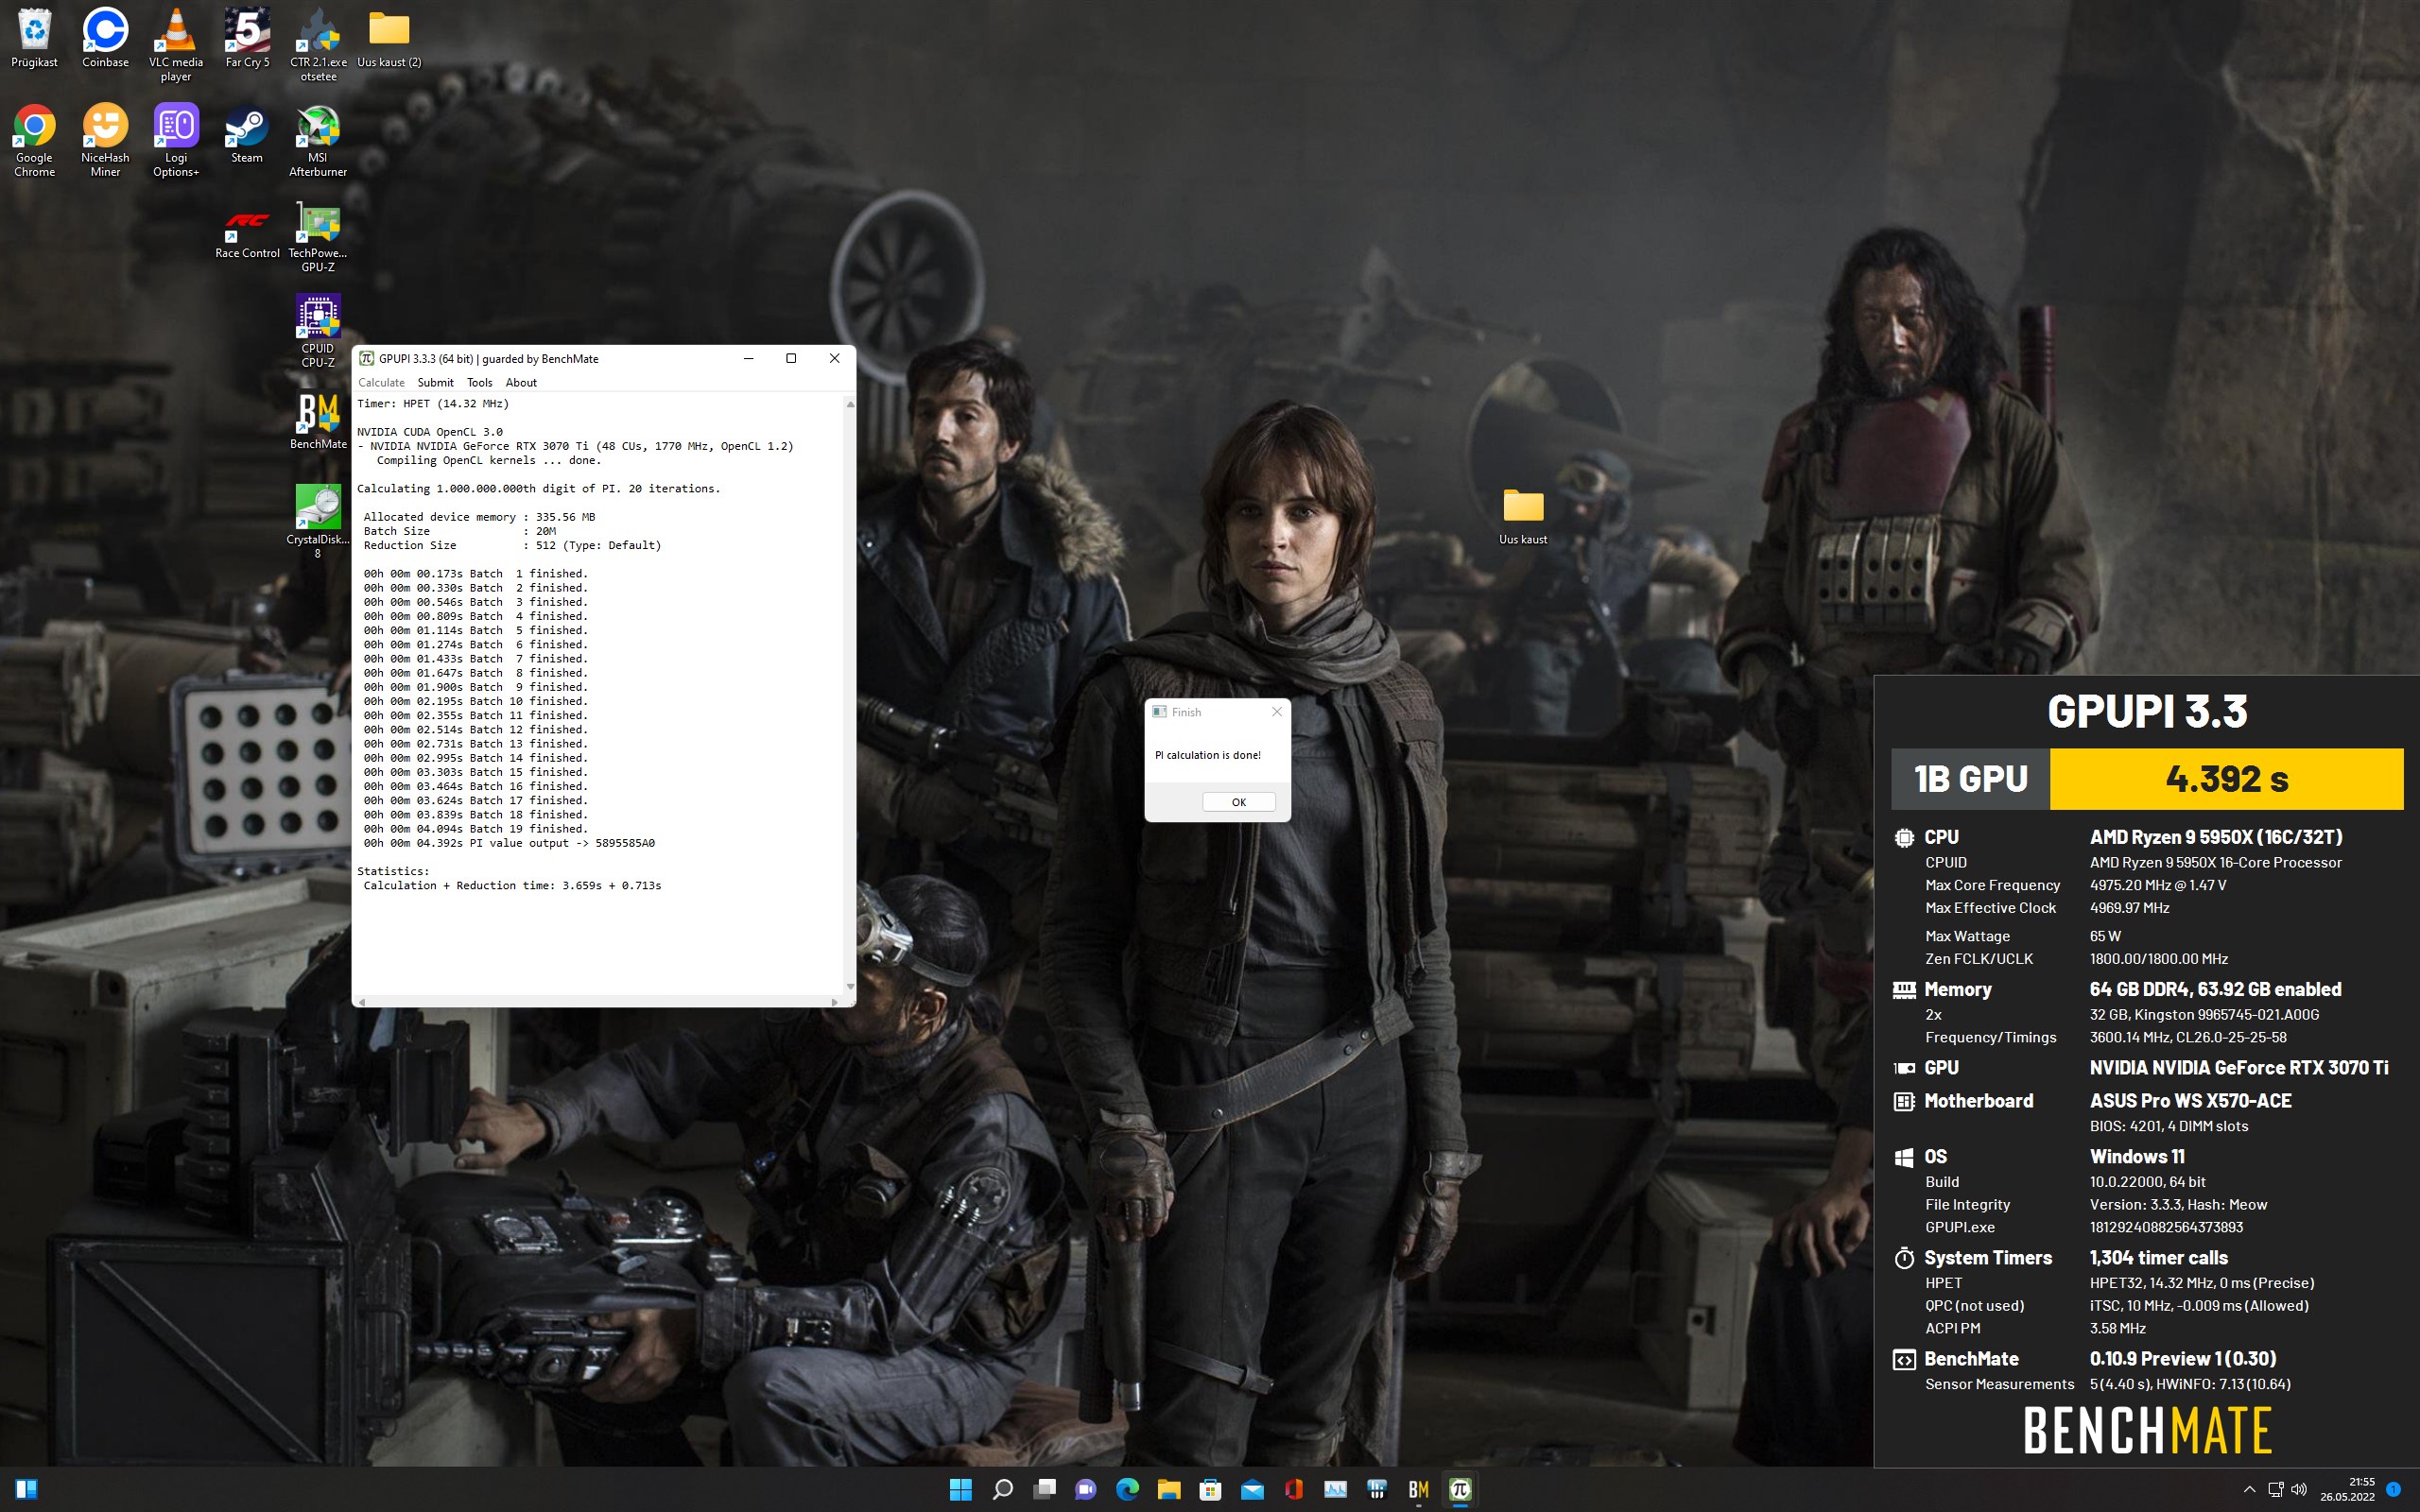This screenshot has width=2420, height=1512.
Task: Open Office from the taskbar
Action: click(1294, 1489)
